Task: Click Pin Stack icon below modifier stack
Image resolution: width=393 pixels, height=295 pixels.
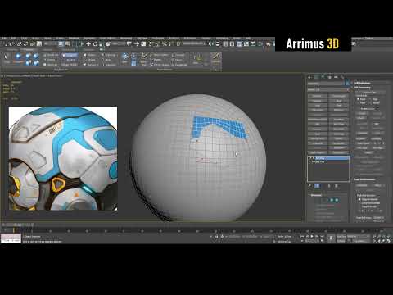Action: [x=310, y=186]
